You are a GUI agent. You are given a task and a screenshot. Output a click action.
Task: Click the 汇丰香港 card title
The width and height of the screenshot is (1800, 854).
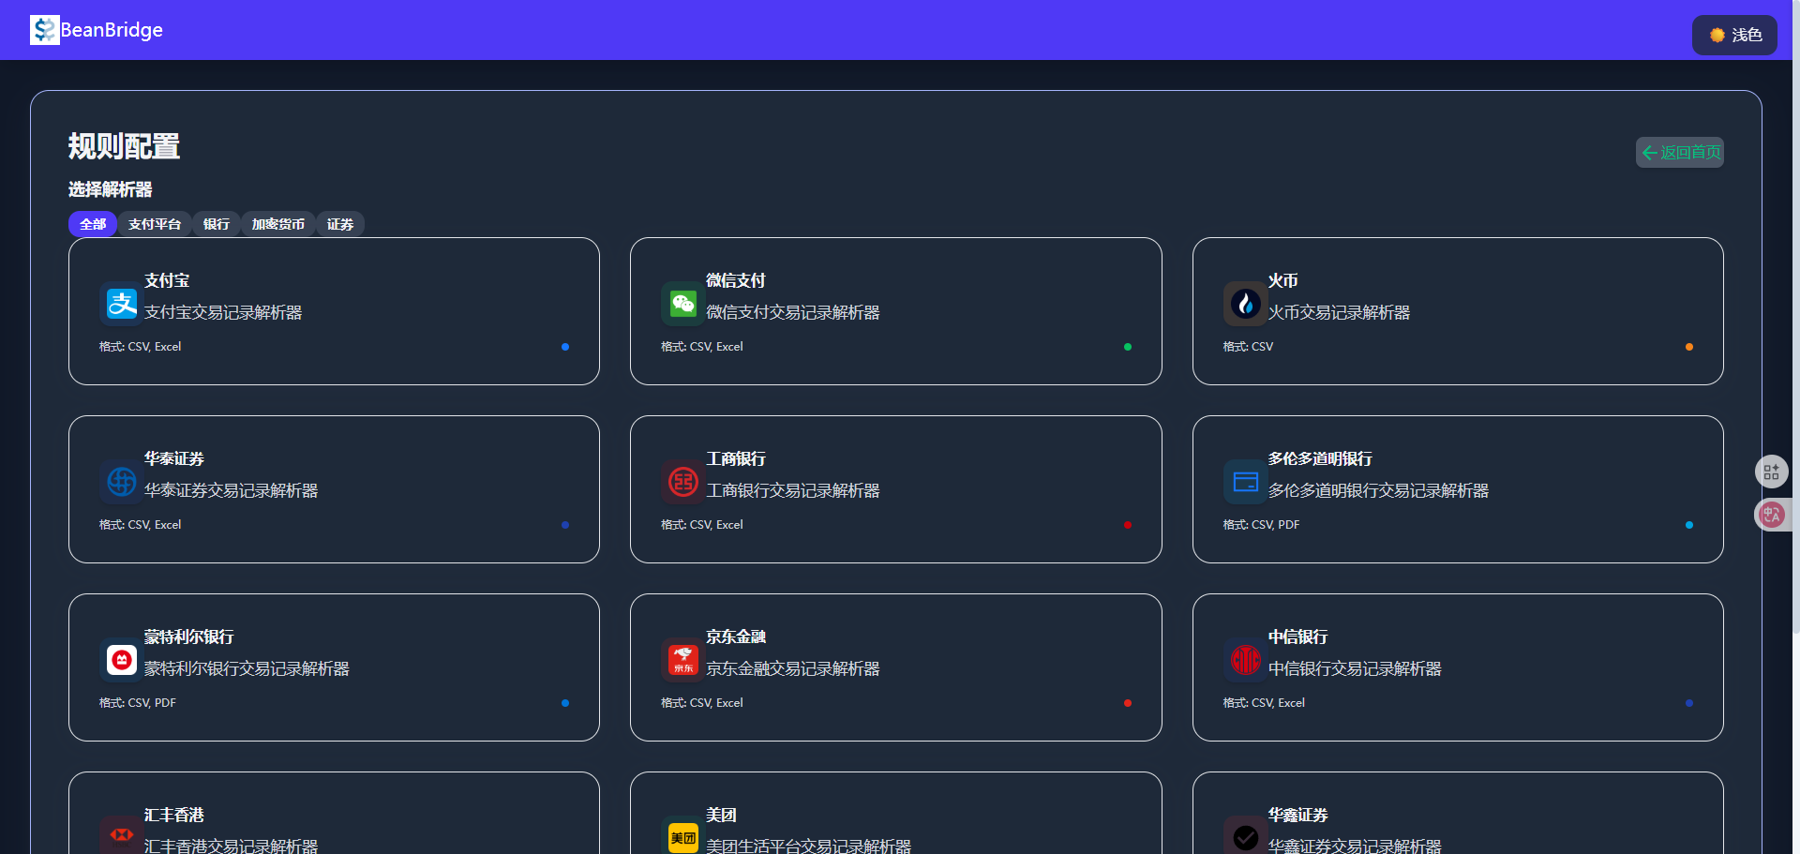pyautogui.click(x=174, y=815)
